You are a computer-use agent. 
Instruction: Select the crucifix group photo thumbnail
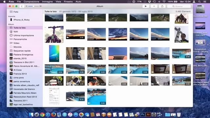(54, 34)
